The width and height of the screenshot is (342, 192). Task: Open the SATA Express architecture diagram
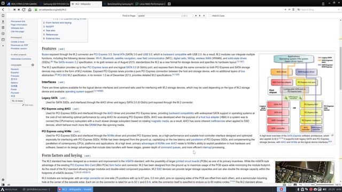coord(297,94)
